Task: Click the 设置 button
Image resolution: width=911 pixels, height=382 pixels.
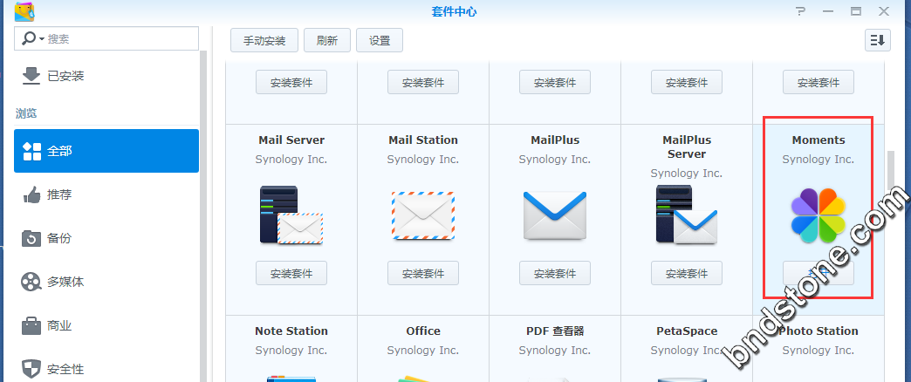Action: [380, 41]
